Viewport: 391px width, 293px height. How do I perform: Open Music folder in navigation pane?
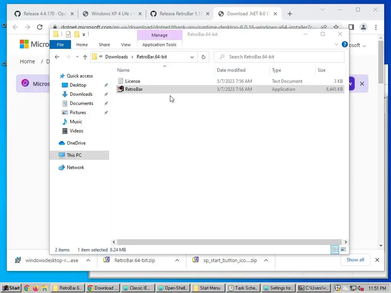pyautogui.click(x=76, y=122)
